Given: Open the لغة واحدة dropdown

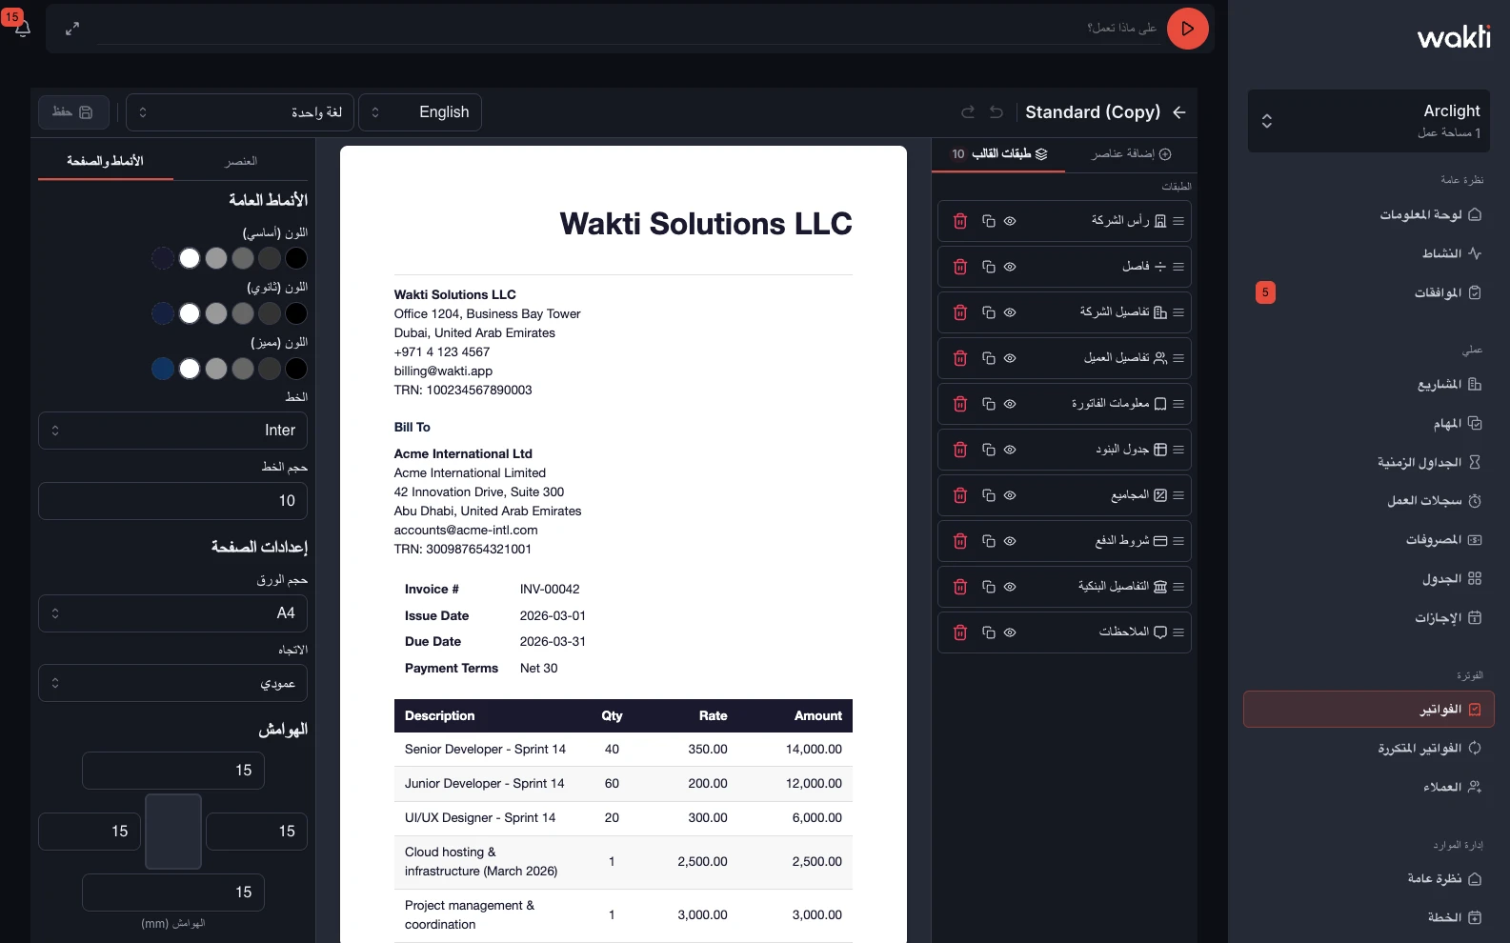Looking at the screenshot, I should tap(240, 112).
